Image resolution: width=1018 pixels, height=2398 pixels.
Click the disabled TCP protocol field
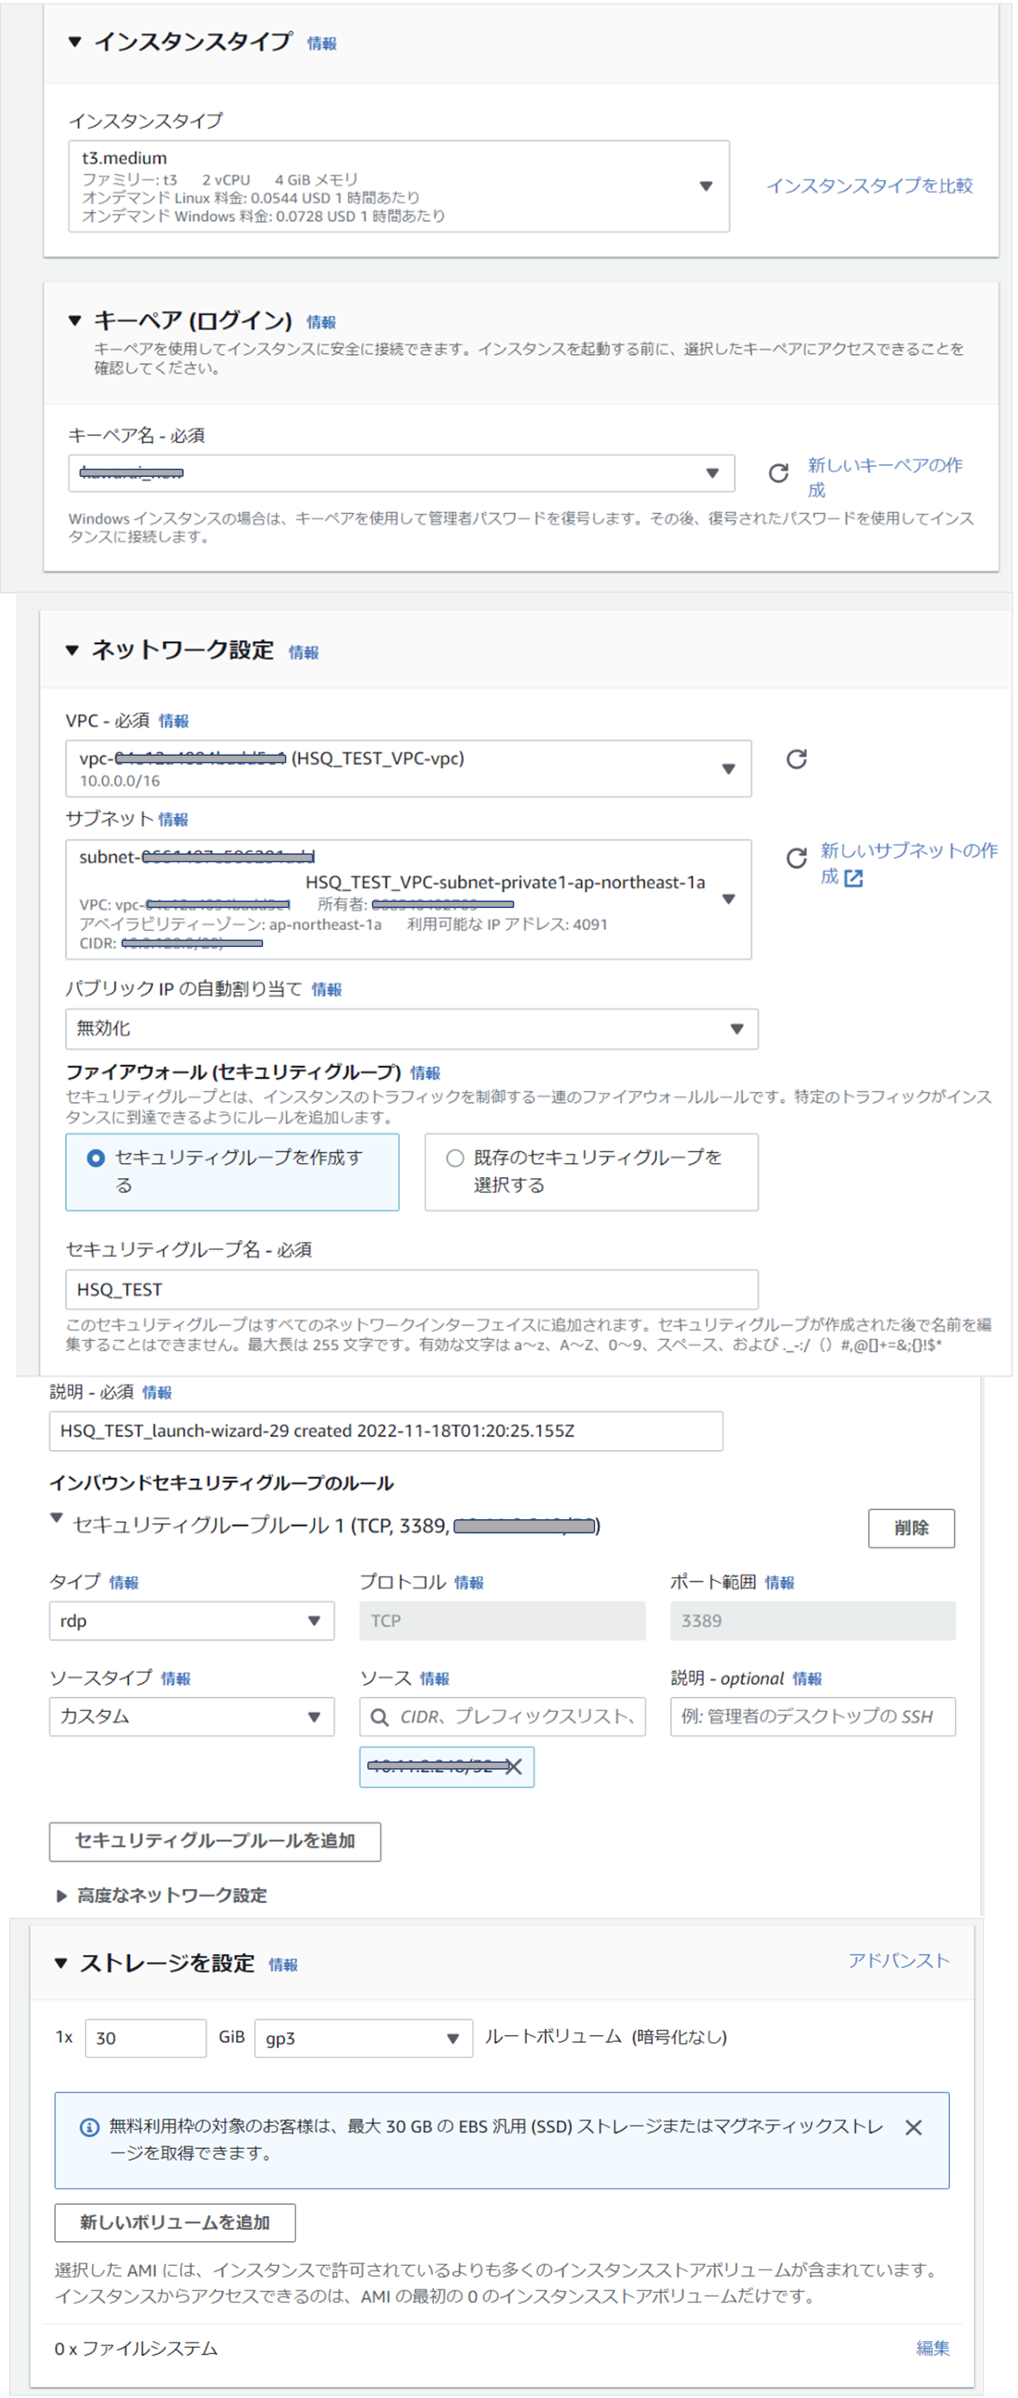pyautogui.click(x=502, y=1620)
